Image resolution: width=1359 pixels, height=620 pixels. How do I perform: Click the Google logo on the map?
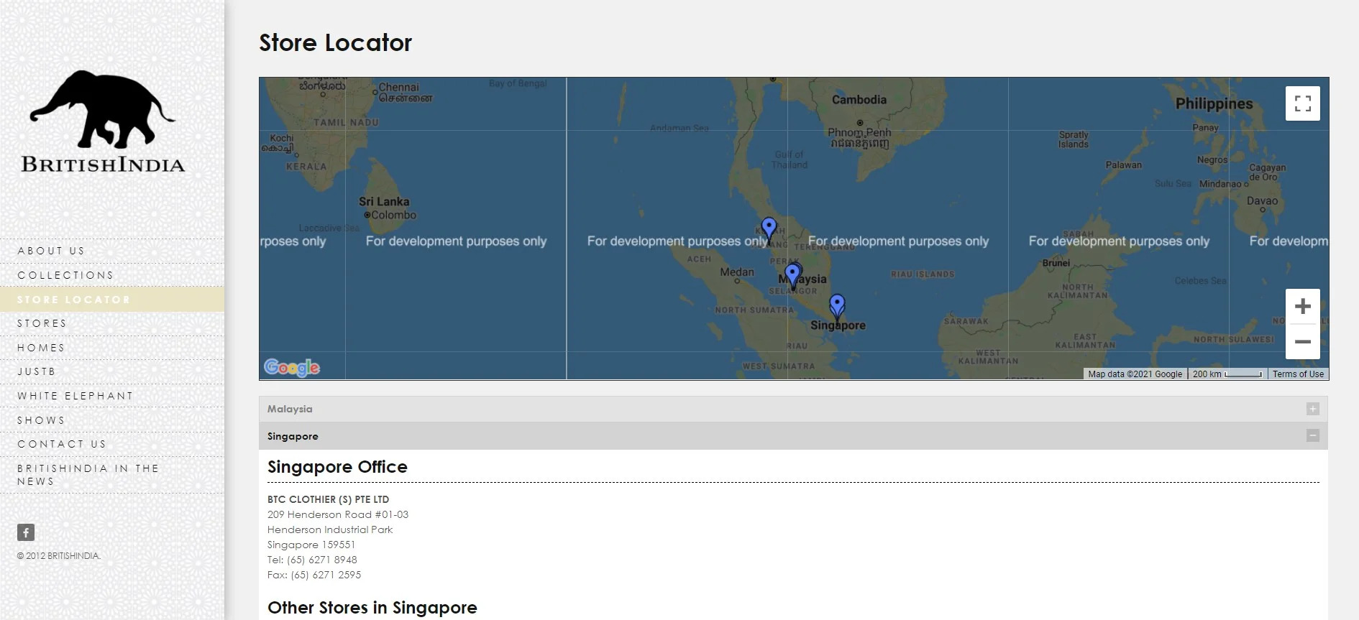click(292, 367)
